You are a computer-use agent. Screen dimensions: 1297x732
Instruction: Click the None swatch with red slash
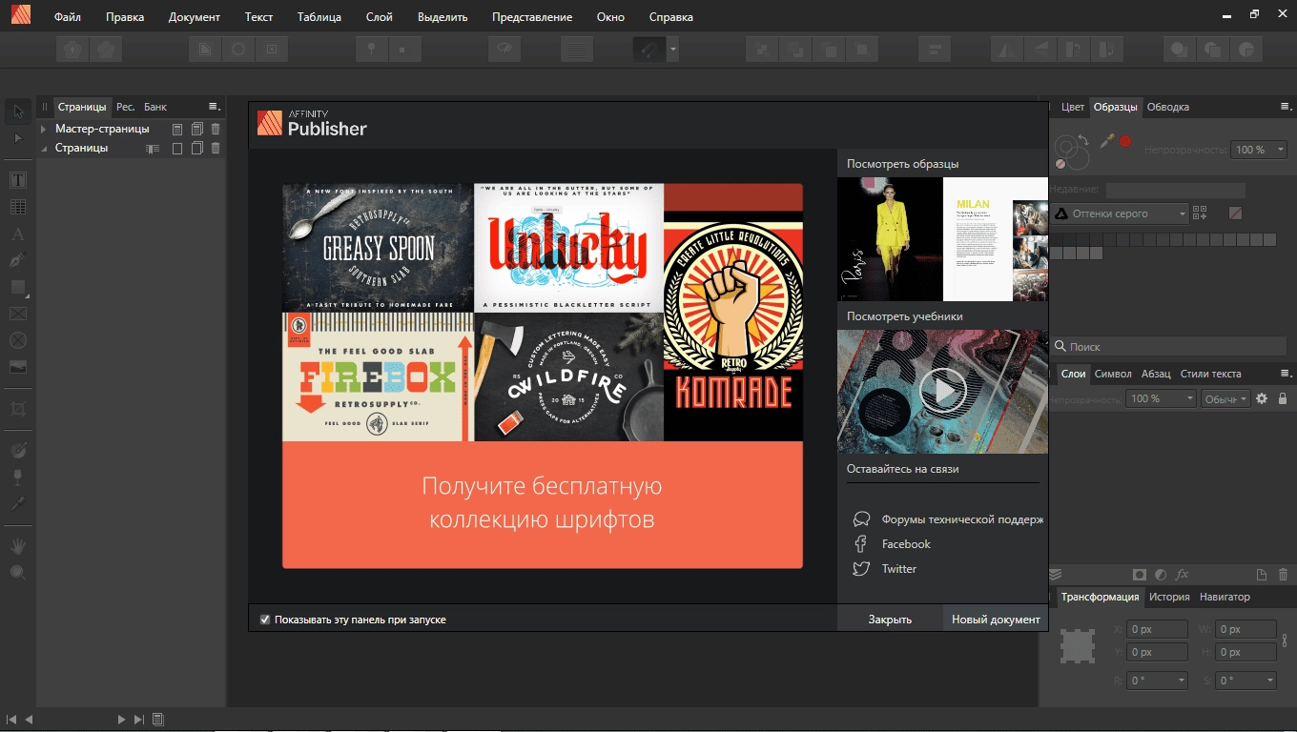(1236, 213)
